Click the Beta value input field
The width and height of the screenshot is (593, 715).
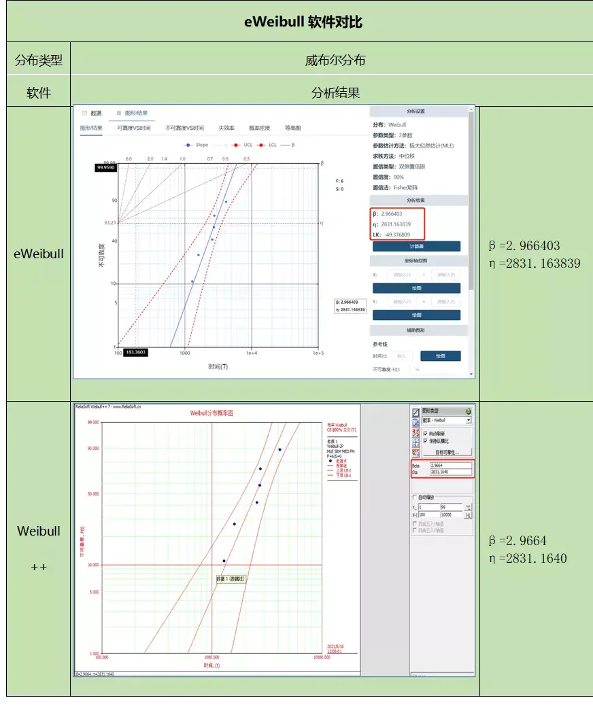click(x=450, y=466)
